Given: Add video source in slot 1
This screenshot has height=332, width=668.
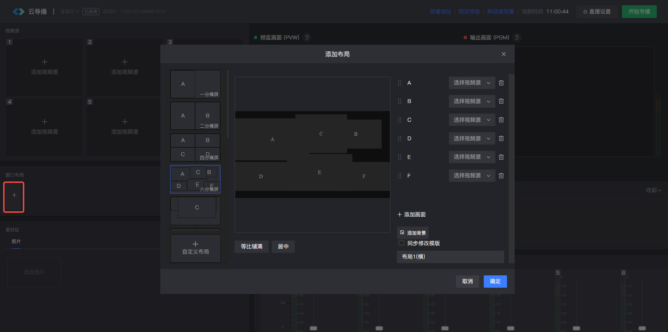Looking at the screenshot, I should (x=44, y=67).
